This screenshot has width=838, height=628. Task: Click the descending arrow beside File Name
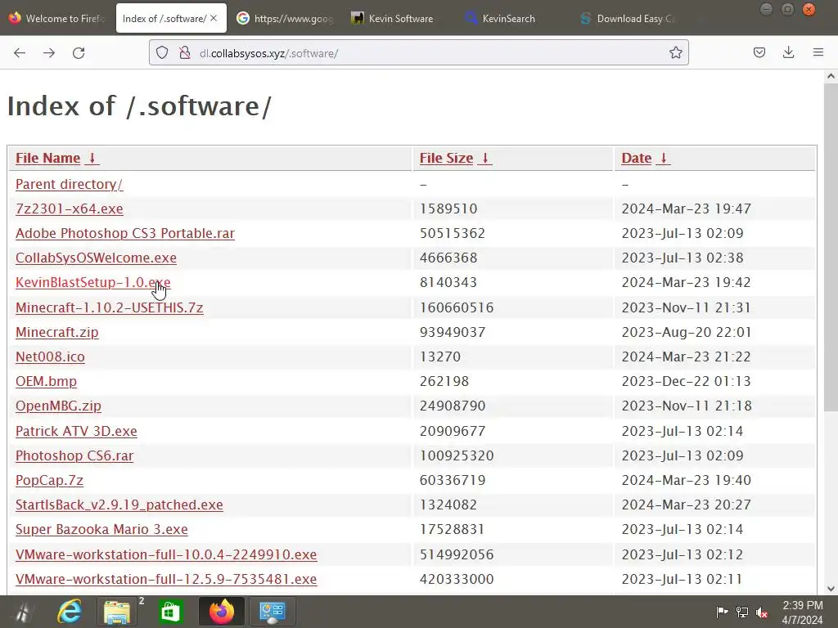pyautogui.click(x=92, y=158)
